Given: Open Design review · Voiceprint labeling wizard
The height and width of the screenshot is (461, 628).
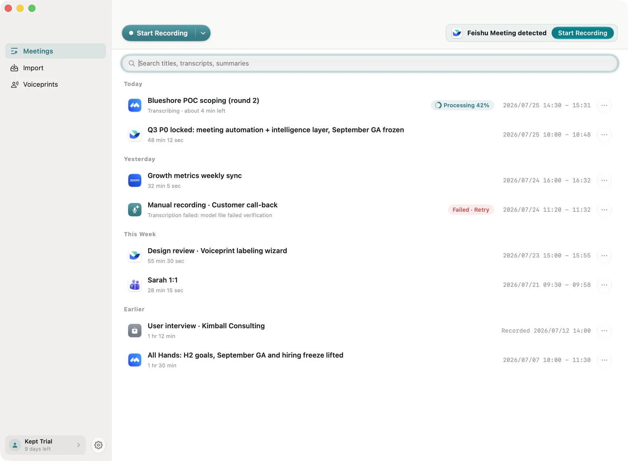Looking at the screenshot, I should 370,256.
